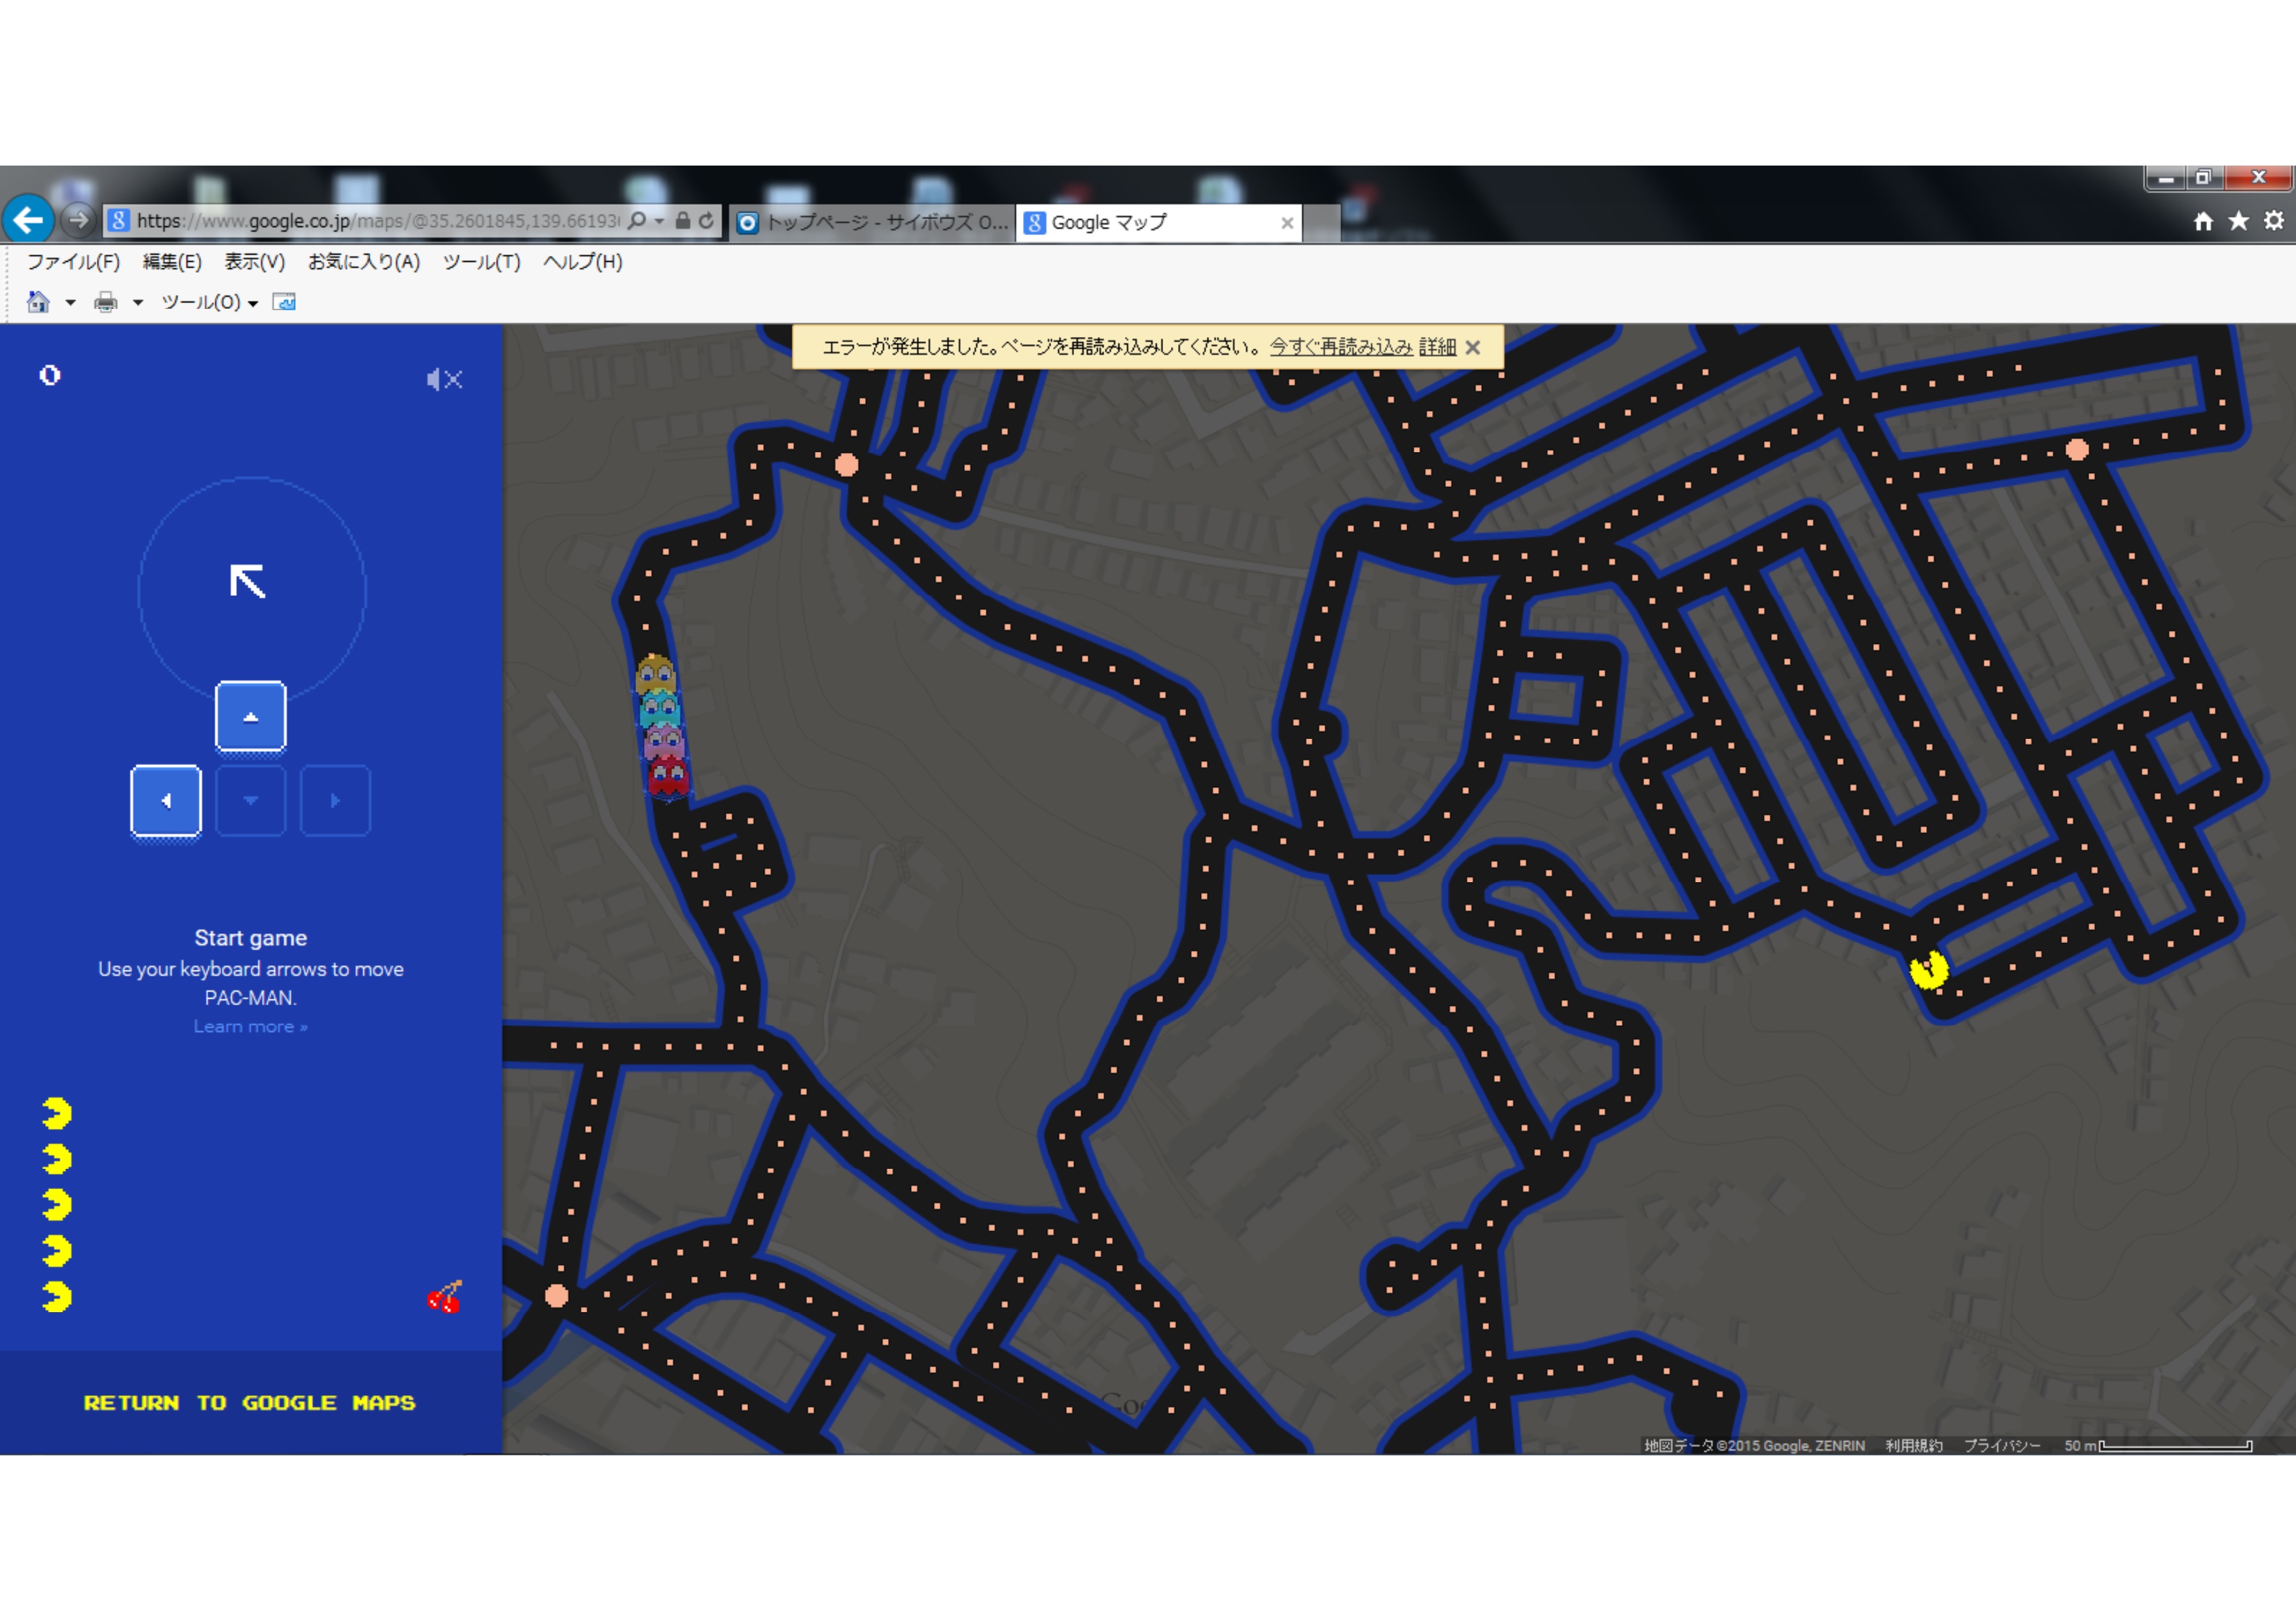Click power pellet at bottom-left intersection
The height and width of the screenshot is (1623, 2296).
coord(557,1296)
